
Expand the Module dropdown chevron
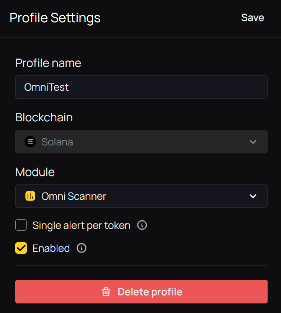point(253,196)
